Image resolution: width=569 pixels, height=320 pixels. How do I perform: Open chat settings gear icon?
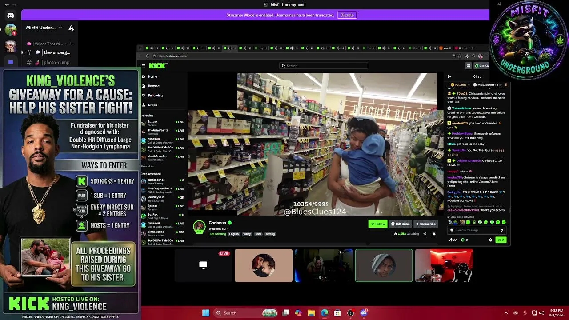(490, 240)
